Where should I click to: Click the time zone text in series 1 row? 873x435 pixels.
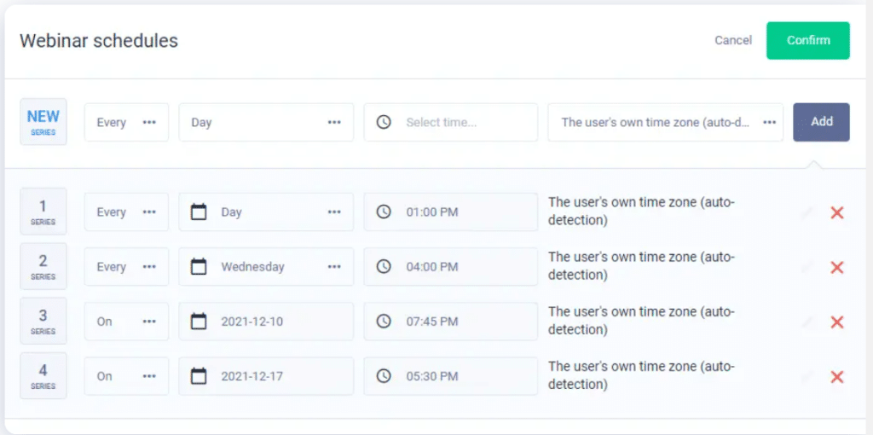[641, 211]
